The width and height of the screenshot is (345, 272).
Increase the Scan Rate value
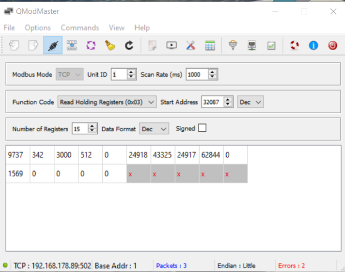pos(212,72)
